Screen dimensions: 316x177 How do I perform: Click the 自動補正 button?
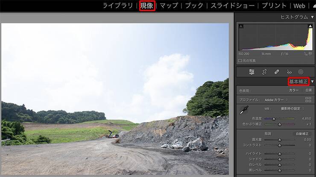pyautogui.click(x=303, y=133)
